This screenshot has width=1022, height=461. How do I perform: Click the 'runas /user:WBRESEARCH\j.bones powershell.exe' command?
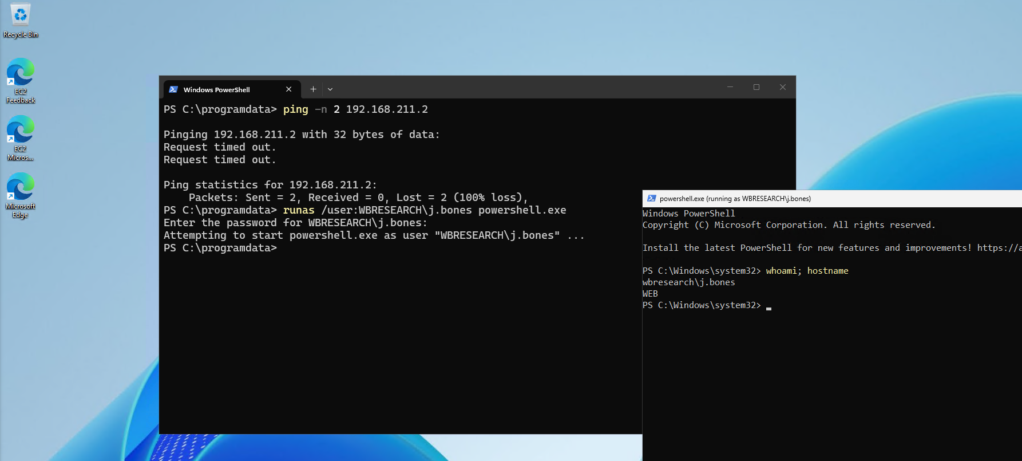(425, 210)
